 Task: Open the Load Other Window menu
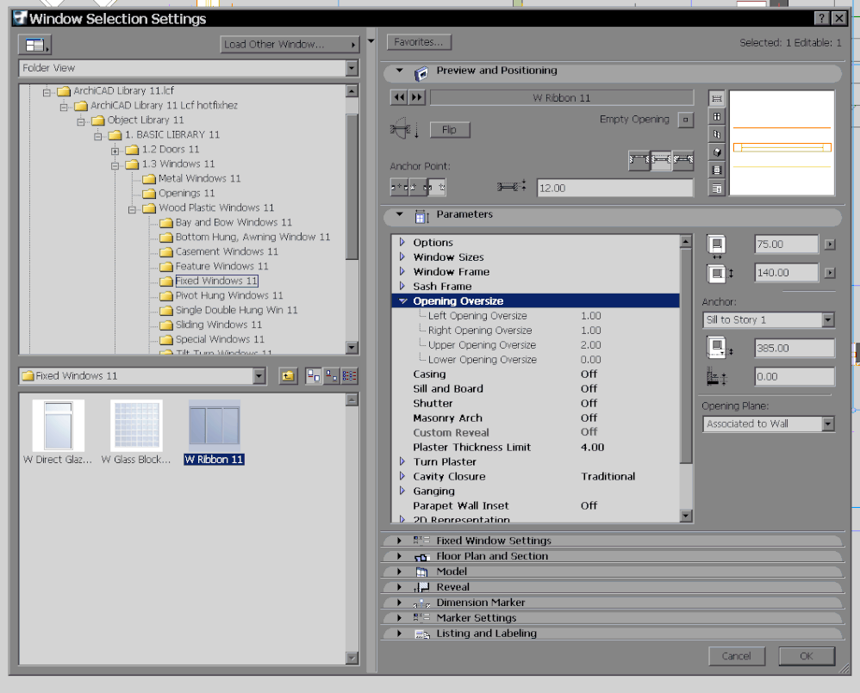[290, 45]
